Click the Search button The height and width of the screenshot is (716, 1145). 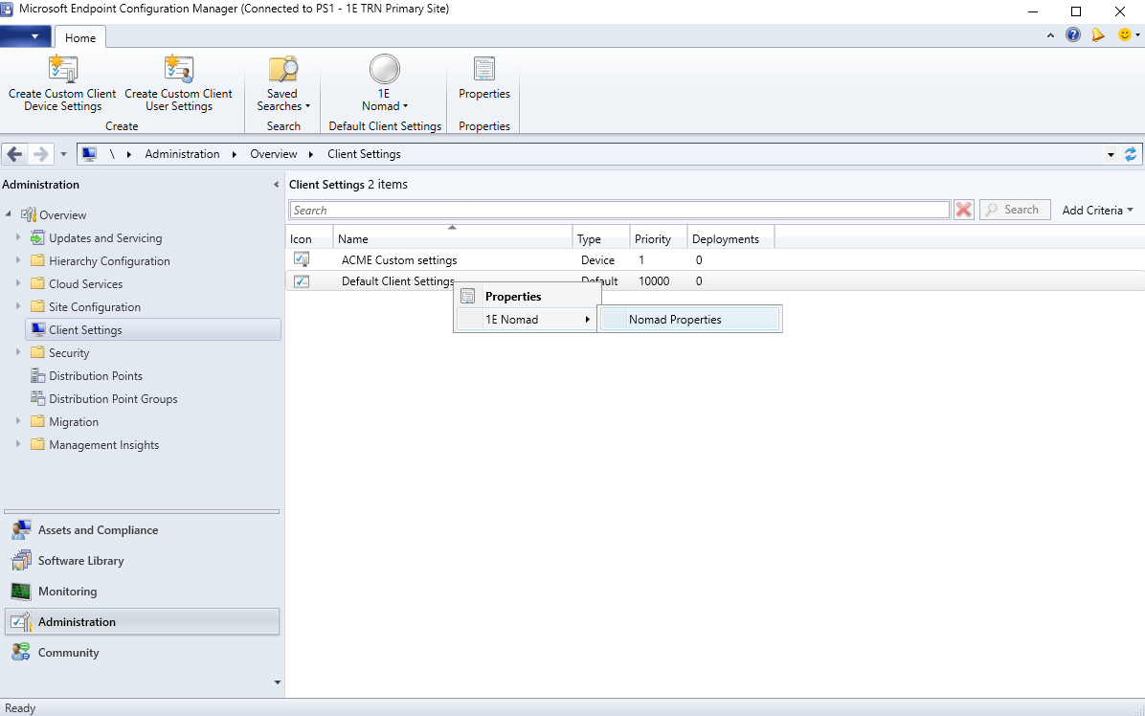1014,211
